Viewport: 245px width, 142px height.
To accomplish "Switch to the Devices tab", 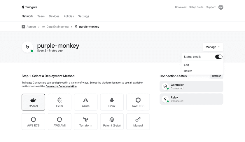I will [x=54, y=16].
